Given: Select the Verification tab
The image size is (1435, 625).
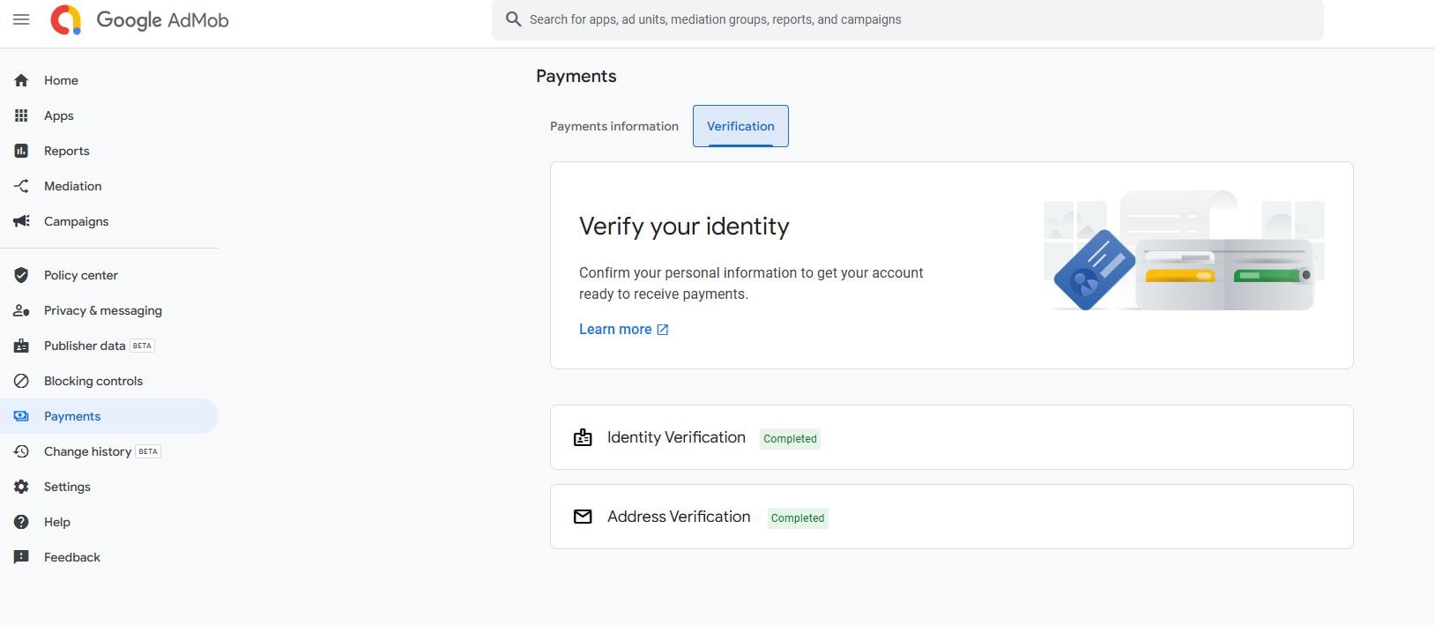Looking at the screenshot, I should 740,126.
